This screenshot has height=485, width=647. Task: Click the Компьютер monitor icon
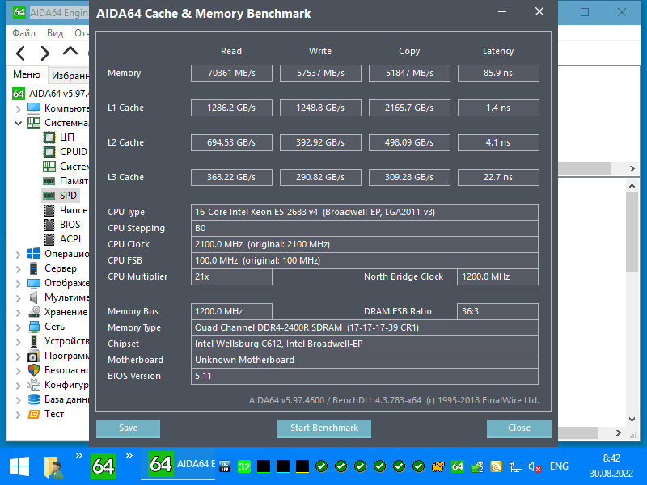click(x=34, y=108)
